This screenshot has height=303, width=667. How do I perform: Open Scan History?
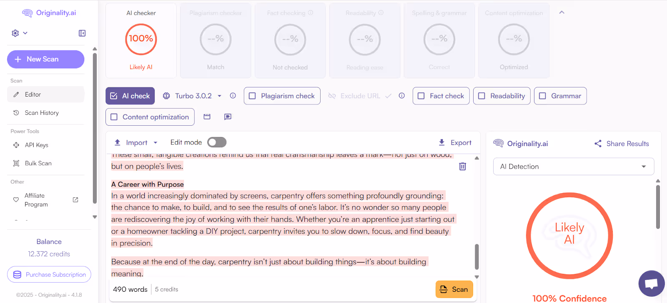(x=46, y=113)
